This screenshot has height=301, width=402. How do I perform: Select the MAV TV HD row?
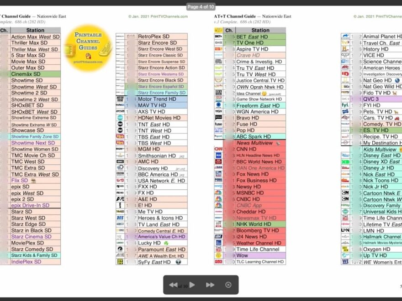[x=152, y=105]
